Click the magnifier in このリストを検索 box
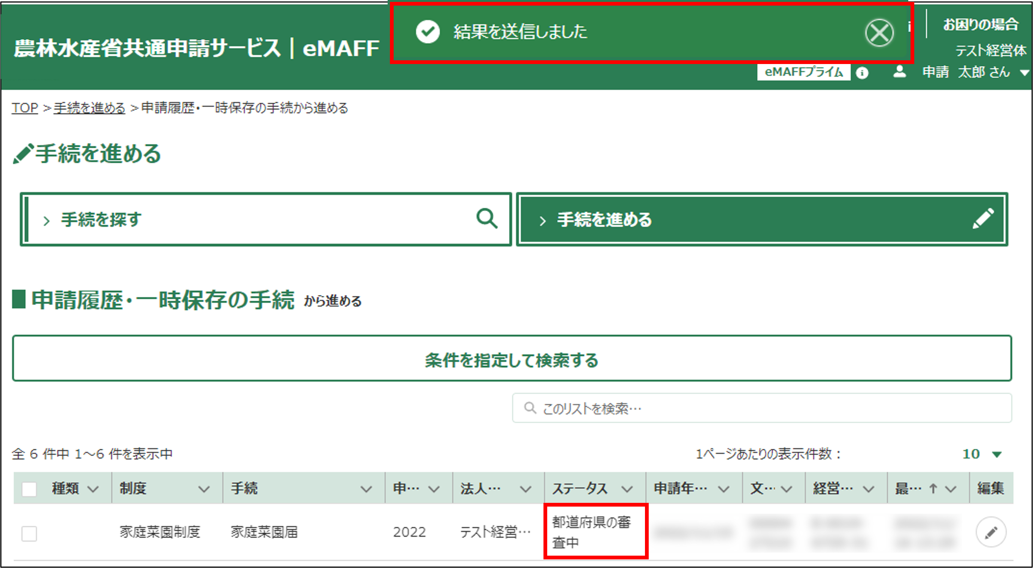Screen dimensions: 1033x568 coord(530,408)
